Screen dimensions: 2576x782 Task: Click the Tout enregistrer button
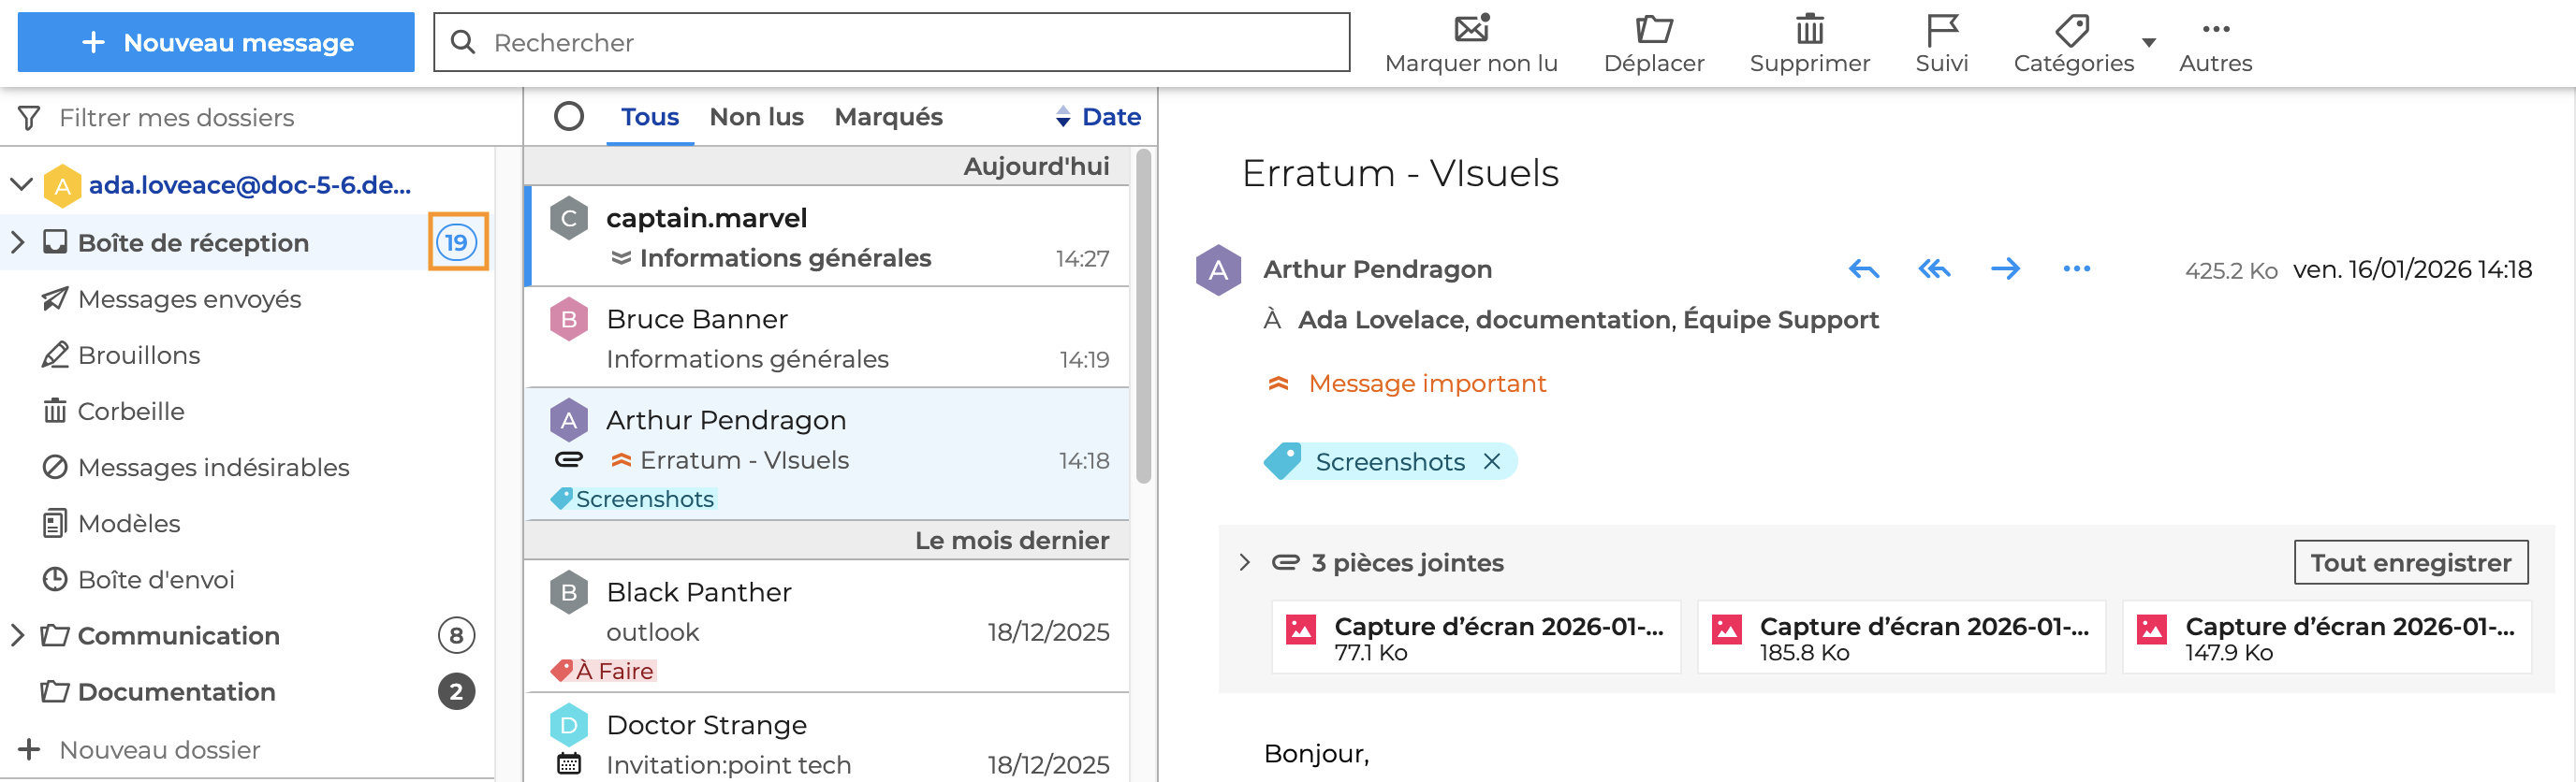point(2410,562)
